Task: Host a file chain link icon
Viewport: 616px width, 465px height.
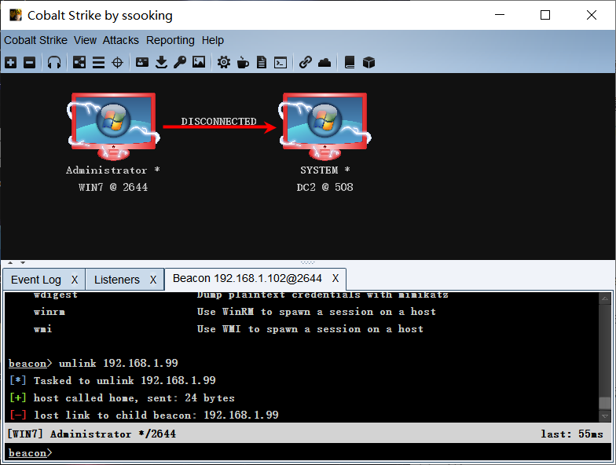Action: pyautogui.click(x=305, y=62)
